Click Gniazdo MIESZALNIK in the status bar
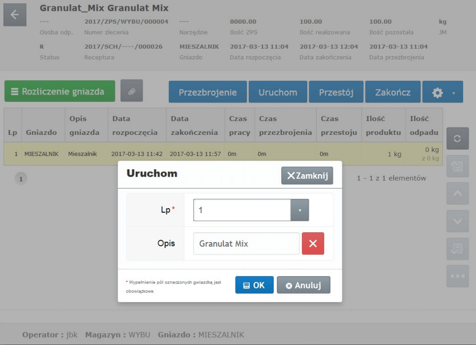Image resolution: width=476 pixels, height=345 pixels. (201, 335)
